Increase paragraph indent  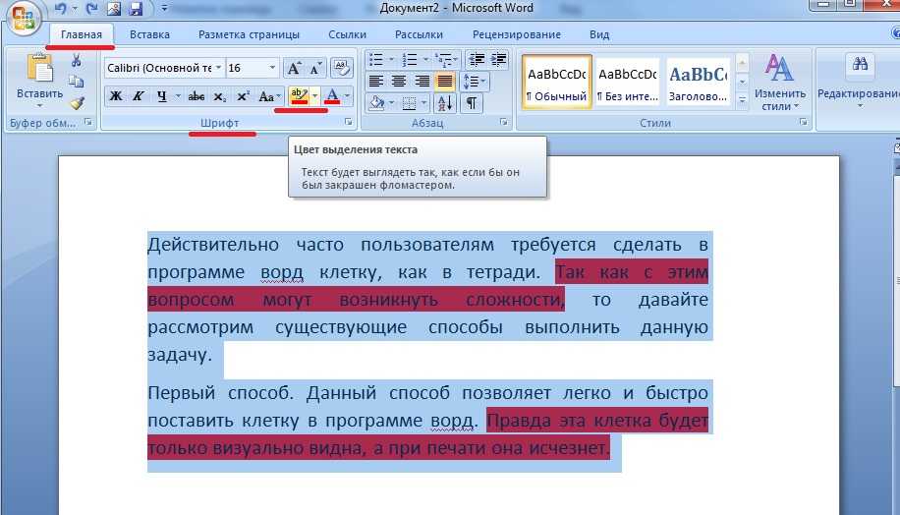point(498,60)
